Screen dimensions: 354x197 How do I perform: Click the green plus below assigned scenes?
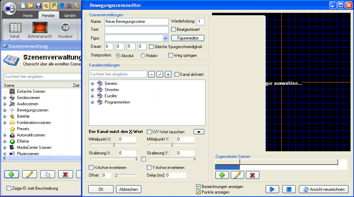[x=222, y=175]
